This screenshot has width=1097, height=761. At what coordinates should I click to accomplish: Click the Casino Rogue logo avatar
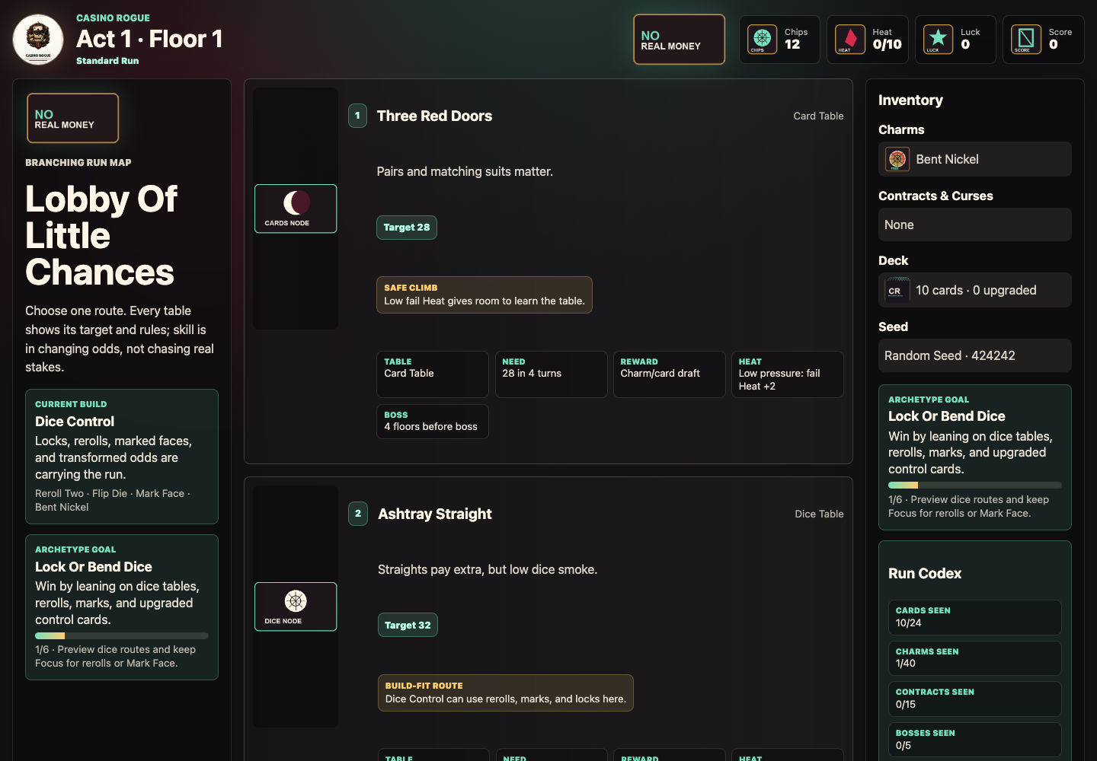point(38,40)
